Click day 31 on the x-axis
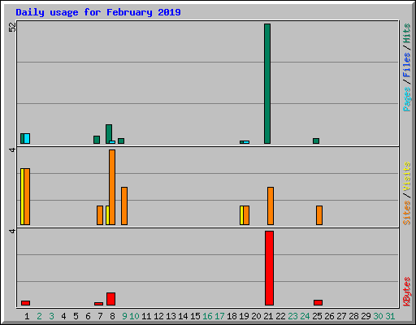 pyautogui.click(x=390, y=316)
